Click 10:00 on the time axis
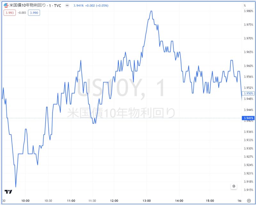Viewport: 256px width, 205px height. click(x=26, y=201)
